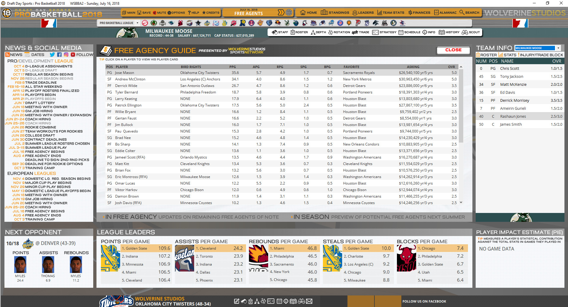The image size is (568, 307).
Task: Click the scroll-down arrow on the free agent list
Action: pos(461,203)
